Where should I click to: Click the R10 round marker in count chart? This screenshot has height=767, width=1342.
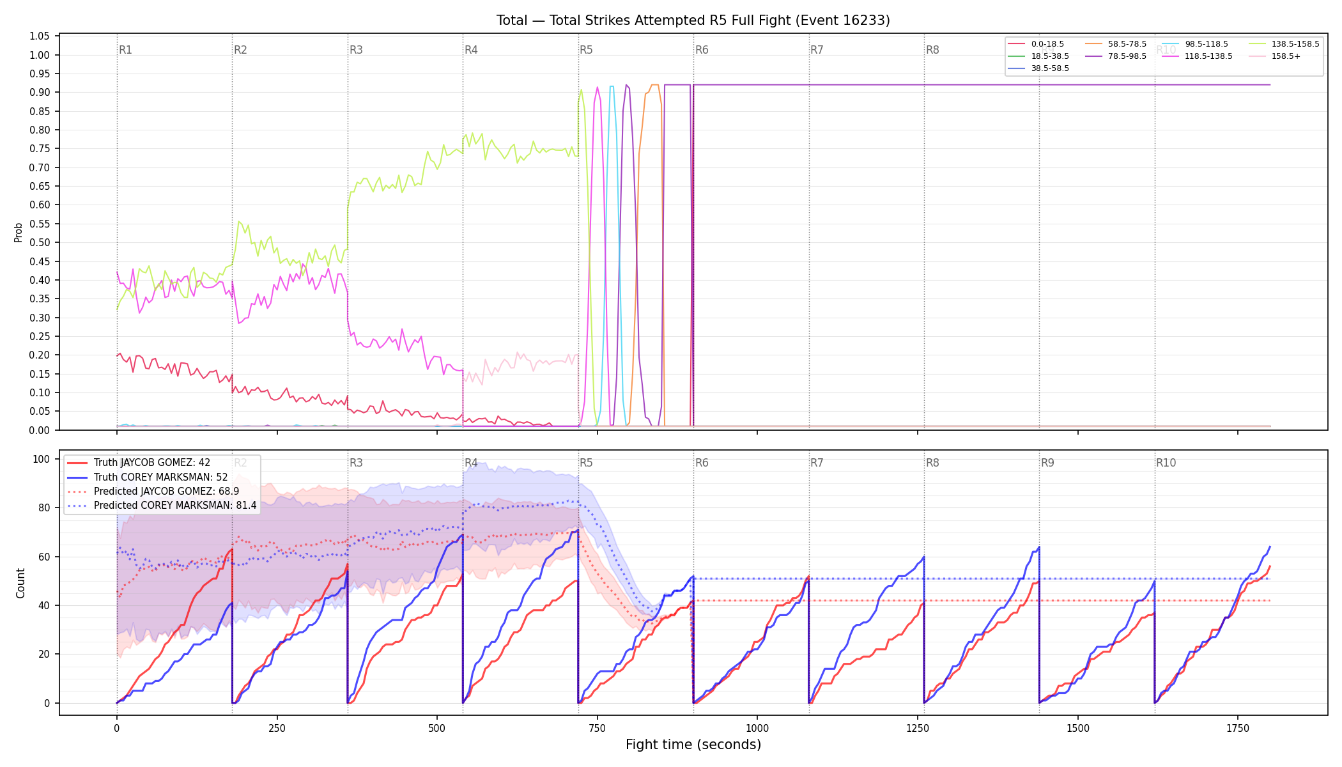point(1166,463)
